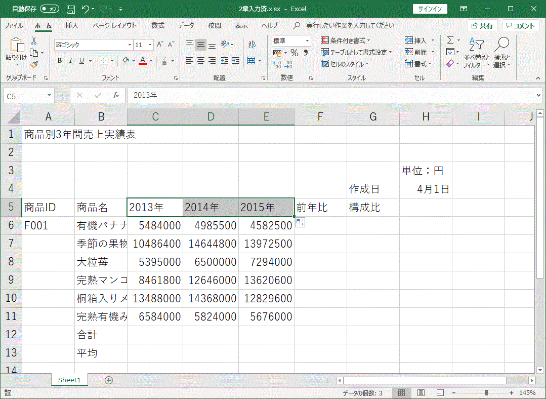Click the accounting currency format icon
546x399 pixels.
277,53
